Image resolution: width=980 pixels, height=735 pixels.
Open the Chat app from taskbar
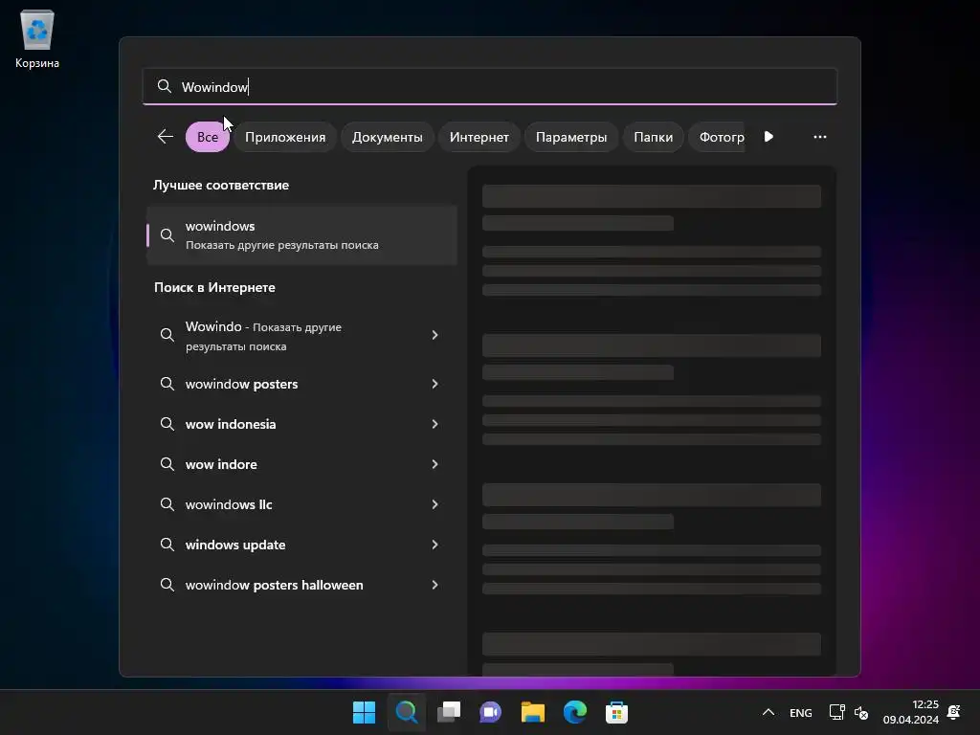(491, 712)
